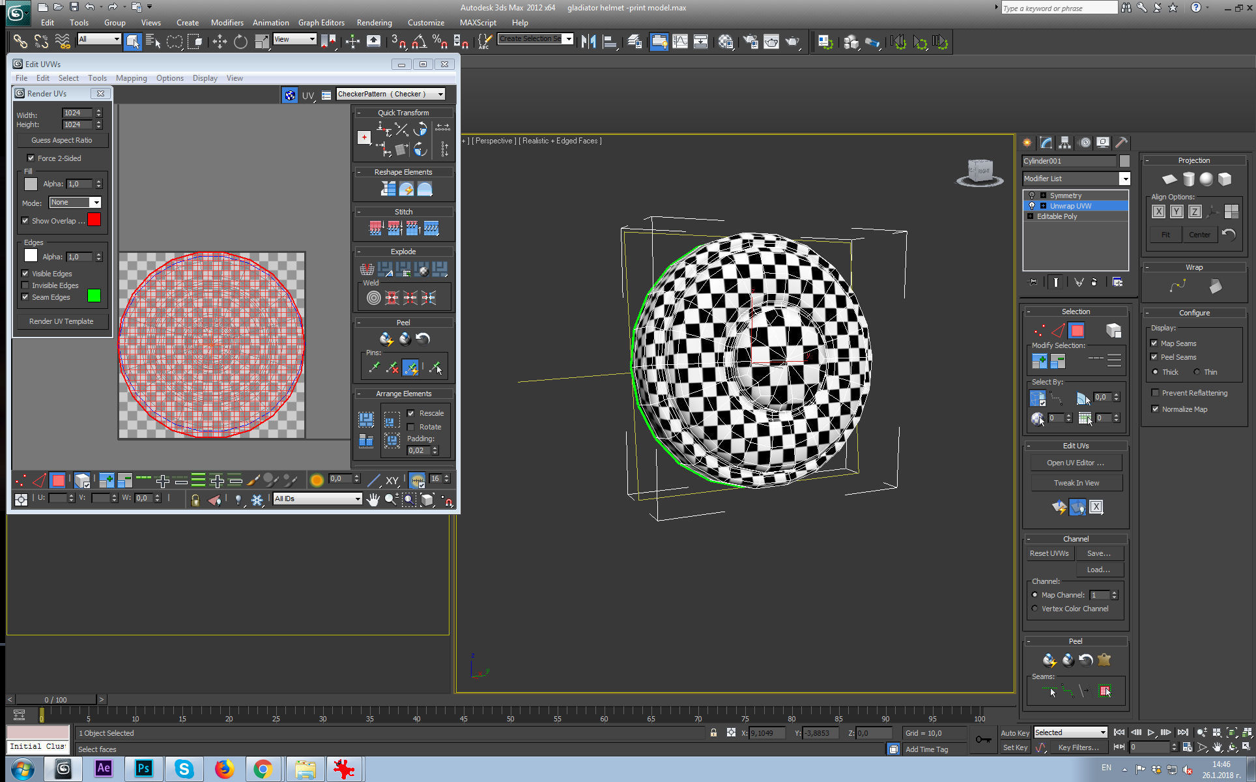Image resolution: width=1256 pixels, height=782 pixels.
Task: Click Planar Map icon in Projection rollout
Action: (x=1169, y=179)
